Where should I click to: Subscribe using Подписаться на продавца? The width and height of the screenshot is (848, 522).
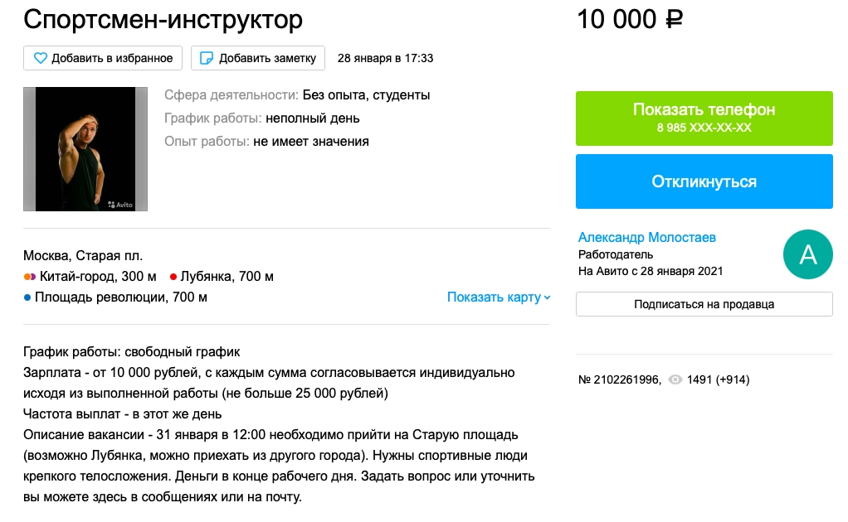(704, 304)
